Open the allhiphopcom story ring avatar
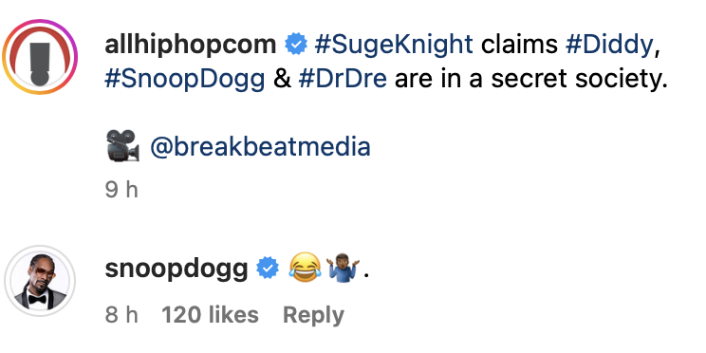The image size is (706, 353). click(x=40, y=57)
